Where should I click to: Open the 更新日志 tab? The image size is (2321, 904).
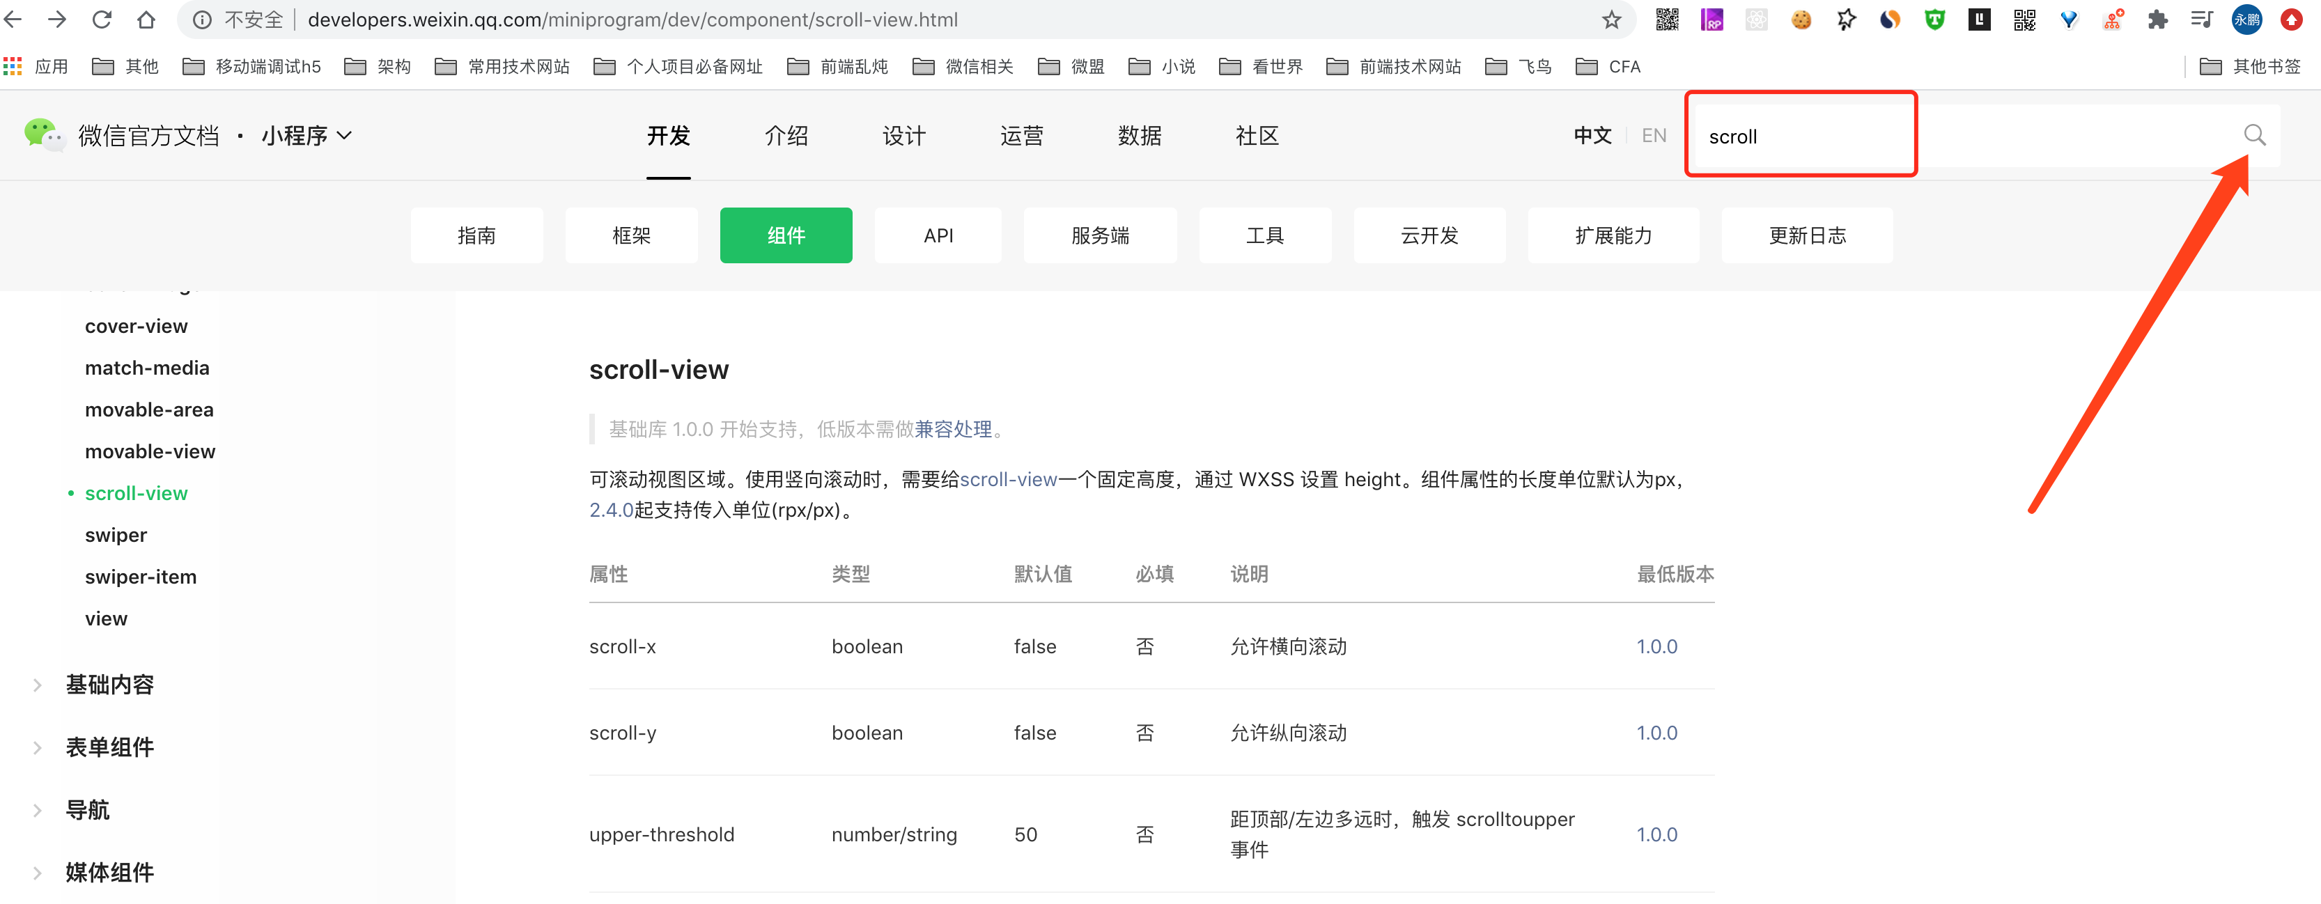[1806, 235]
